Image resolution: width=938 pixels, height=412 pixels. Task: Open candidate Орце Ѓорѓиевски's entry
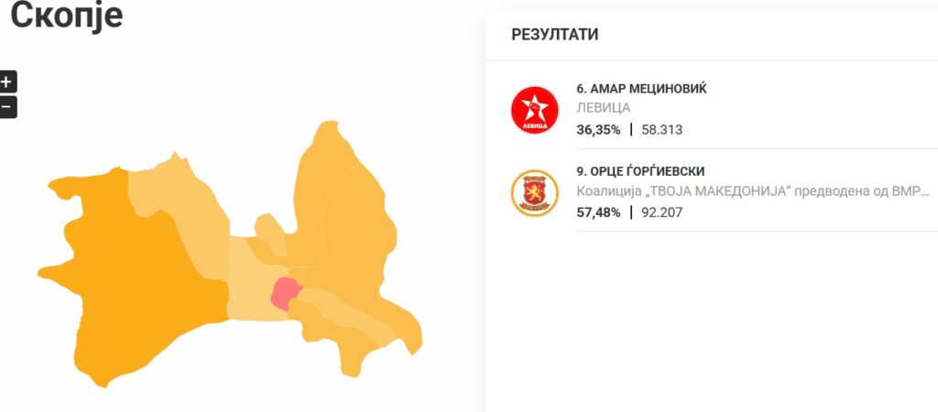[640, 171]
